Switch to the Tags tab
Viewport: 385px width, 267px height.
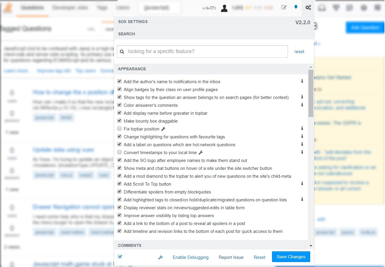[102, 8]
